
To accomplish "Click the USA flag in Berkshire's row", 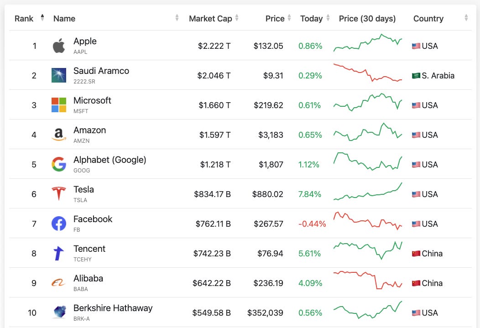I will [x=416, y=313].
